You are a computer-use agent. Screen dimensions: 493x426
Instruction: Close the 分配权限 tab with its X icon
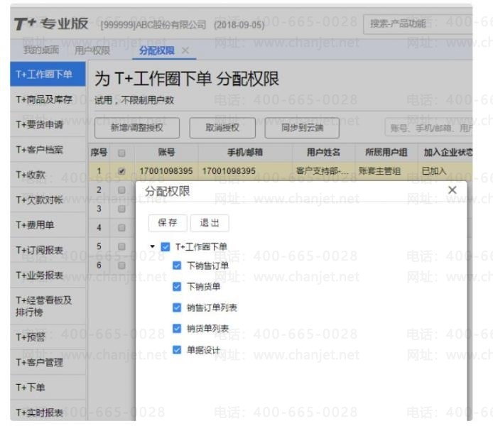[185, 50]
